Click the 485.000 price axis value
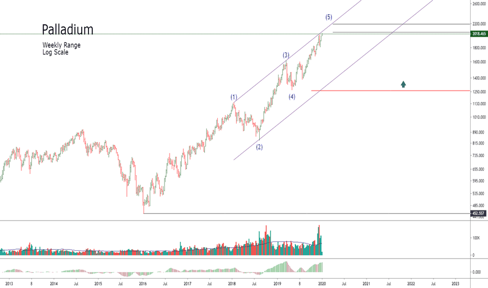The image size is (488, 288). [x=479, y=205]
